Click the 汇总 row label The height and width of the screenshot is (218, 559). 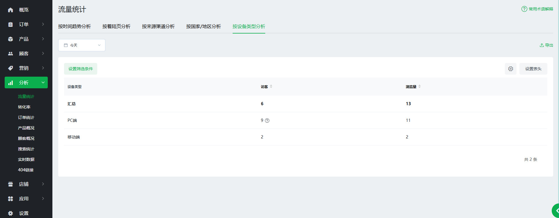pyautogui.click(x=72, y=104)
